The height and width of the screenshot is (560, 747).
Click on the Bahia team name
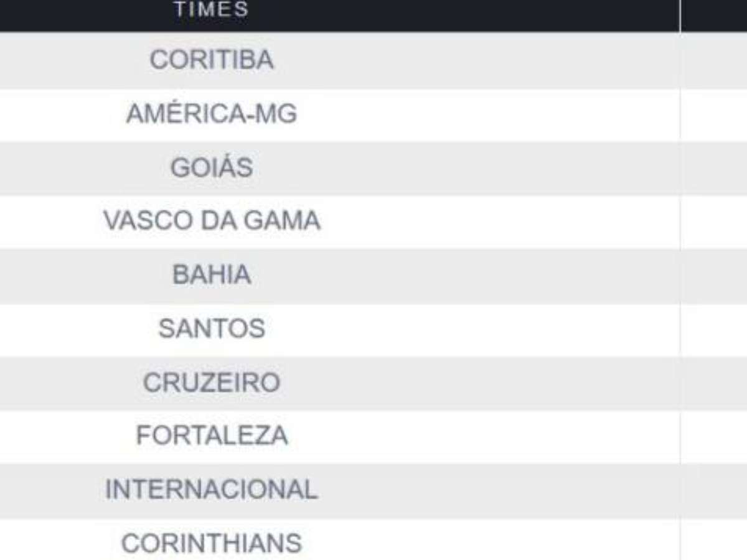(x=212, y=275)
